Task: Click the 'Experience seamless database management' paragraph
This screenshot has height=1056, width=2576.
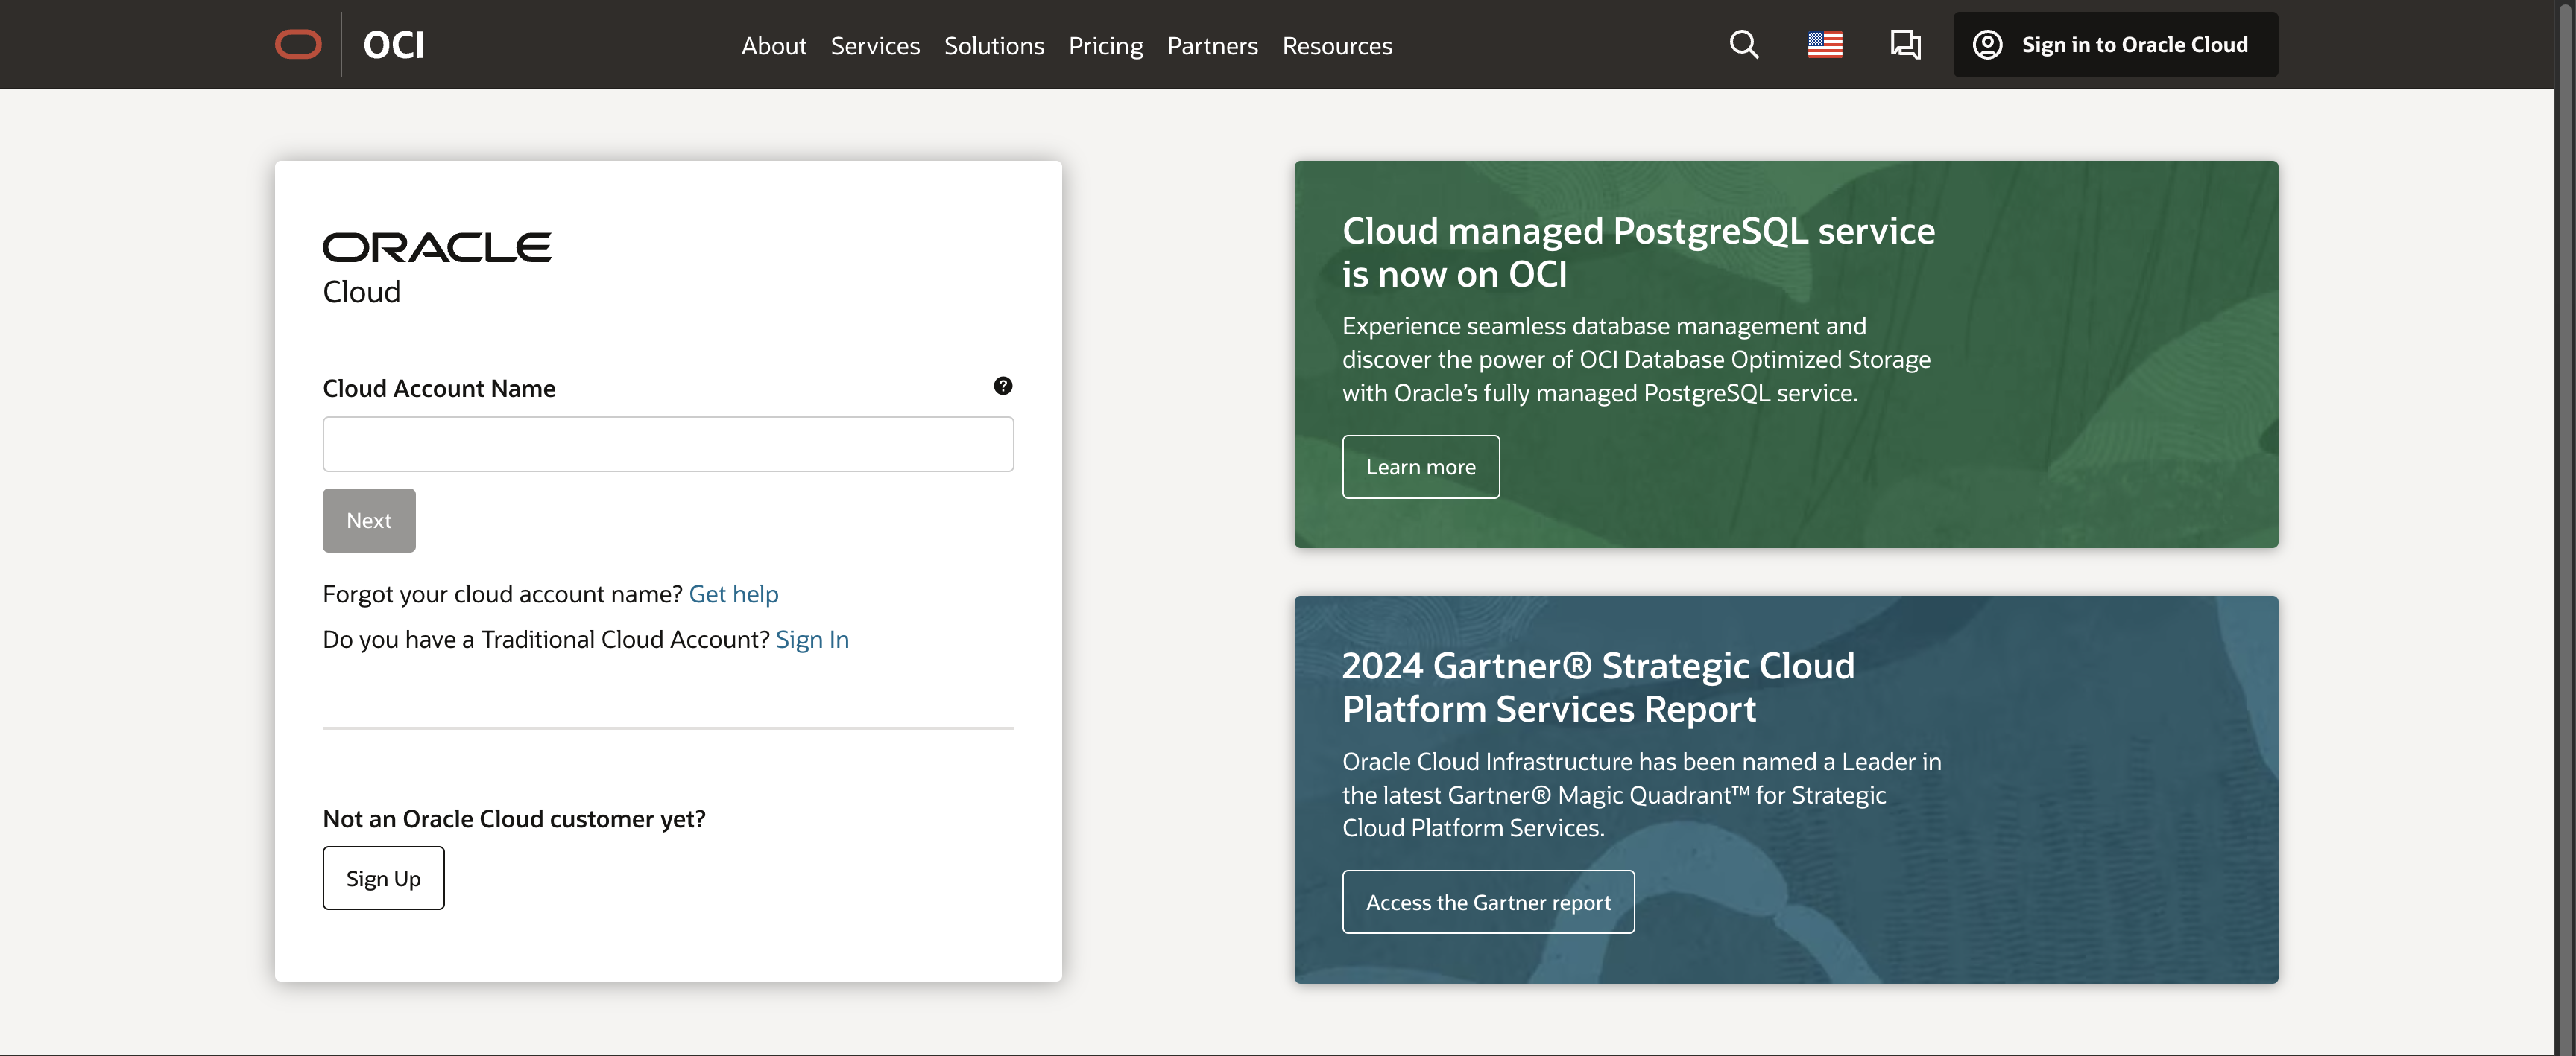Action: coord(1636,360)
